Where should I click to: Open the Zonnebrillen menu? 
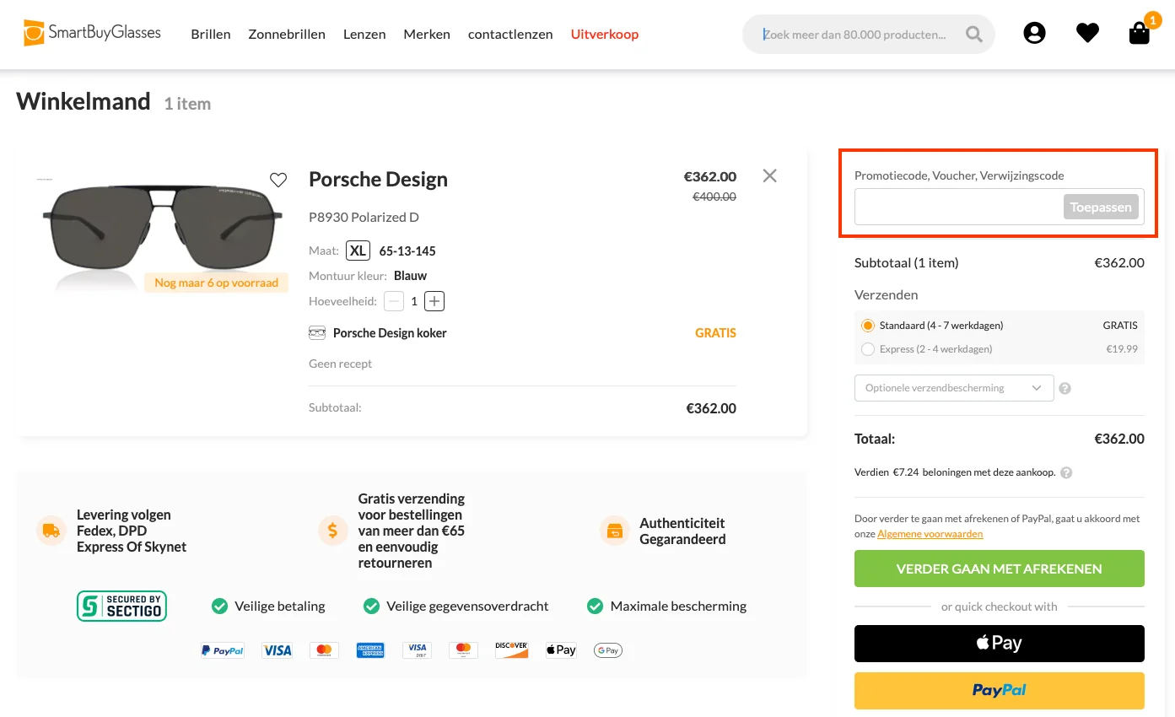[x=287, y=34]
